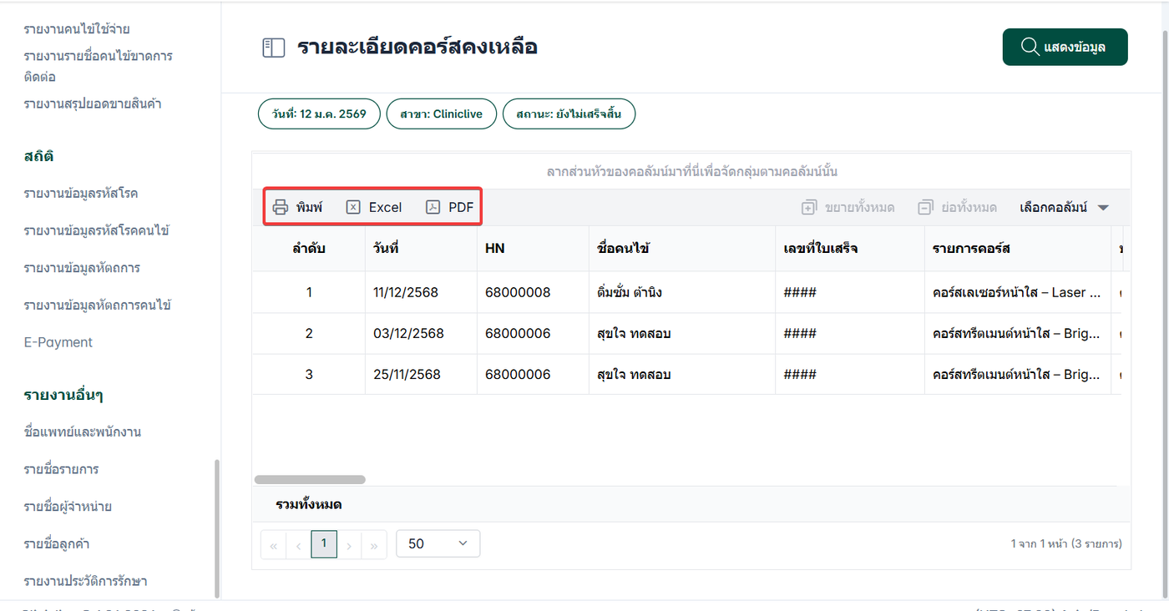Click the ย่อทั้งหมด collapse all button
1169x611 pixels.
pos(957,207)
